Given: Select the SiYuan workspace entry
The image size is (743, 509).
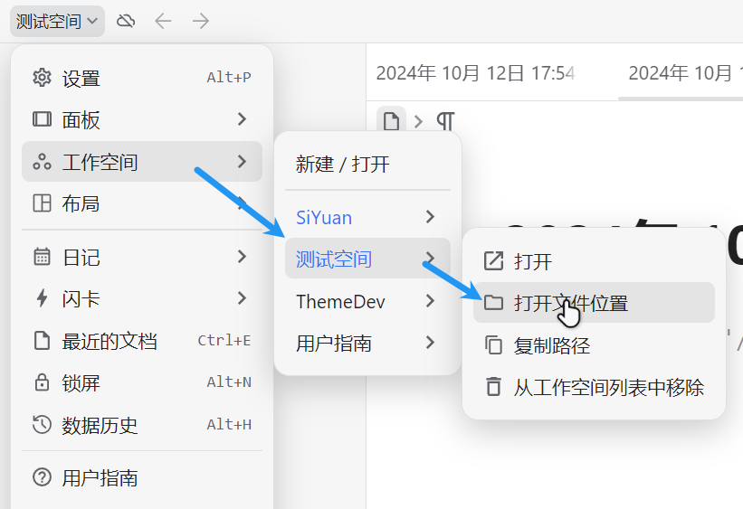Looking at the screenshot, I should coord(367,217).
